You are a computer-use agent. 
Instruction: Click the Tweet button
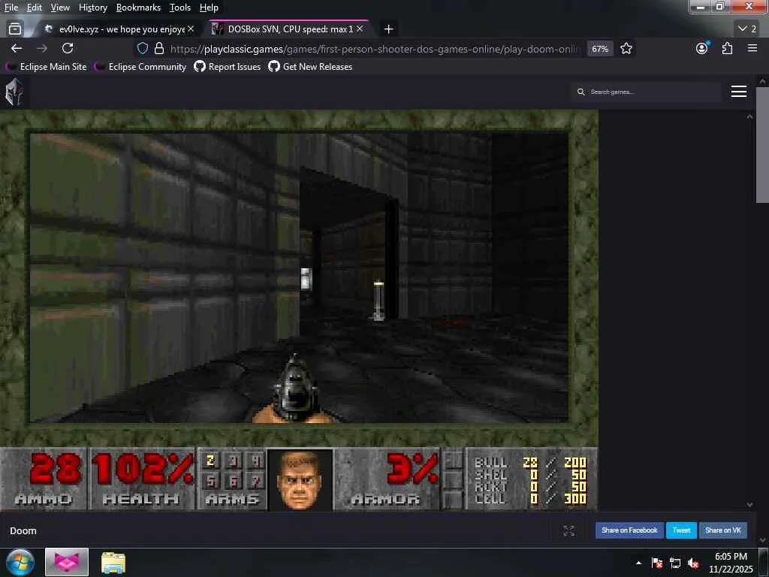pos(681,530)
